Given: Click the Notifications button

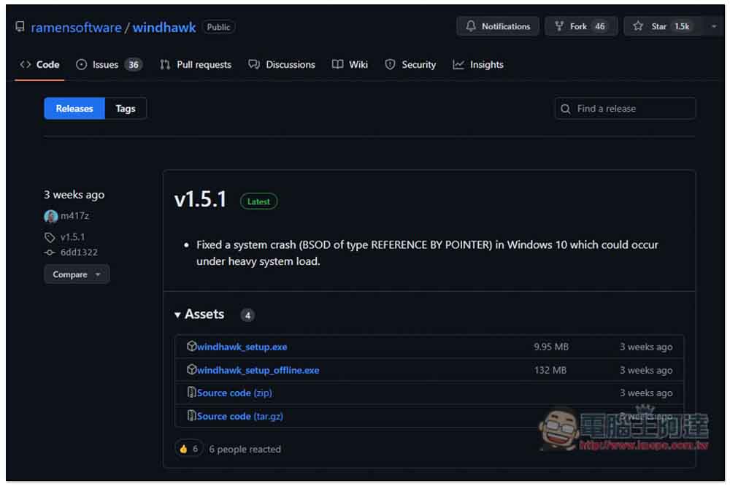Looking at the screenshot, I should point(498,26).
